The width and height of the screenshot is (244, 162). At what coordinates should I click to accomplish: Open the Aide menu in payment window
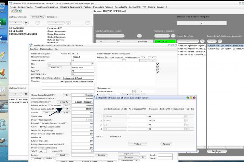tap(57, 49)
